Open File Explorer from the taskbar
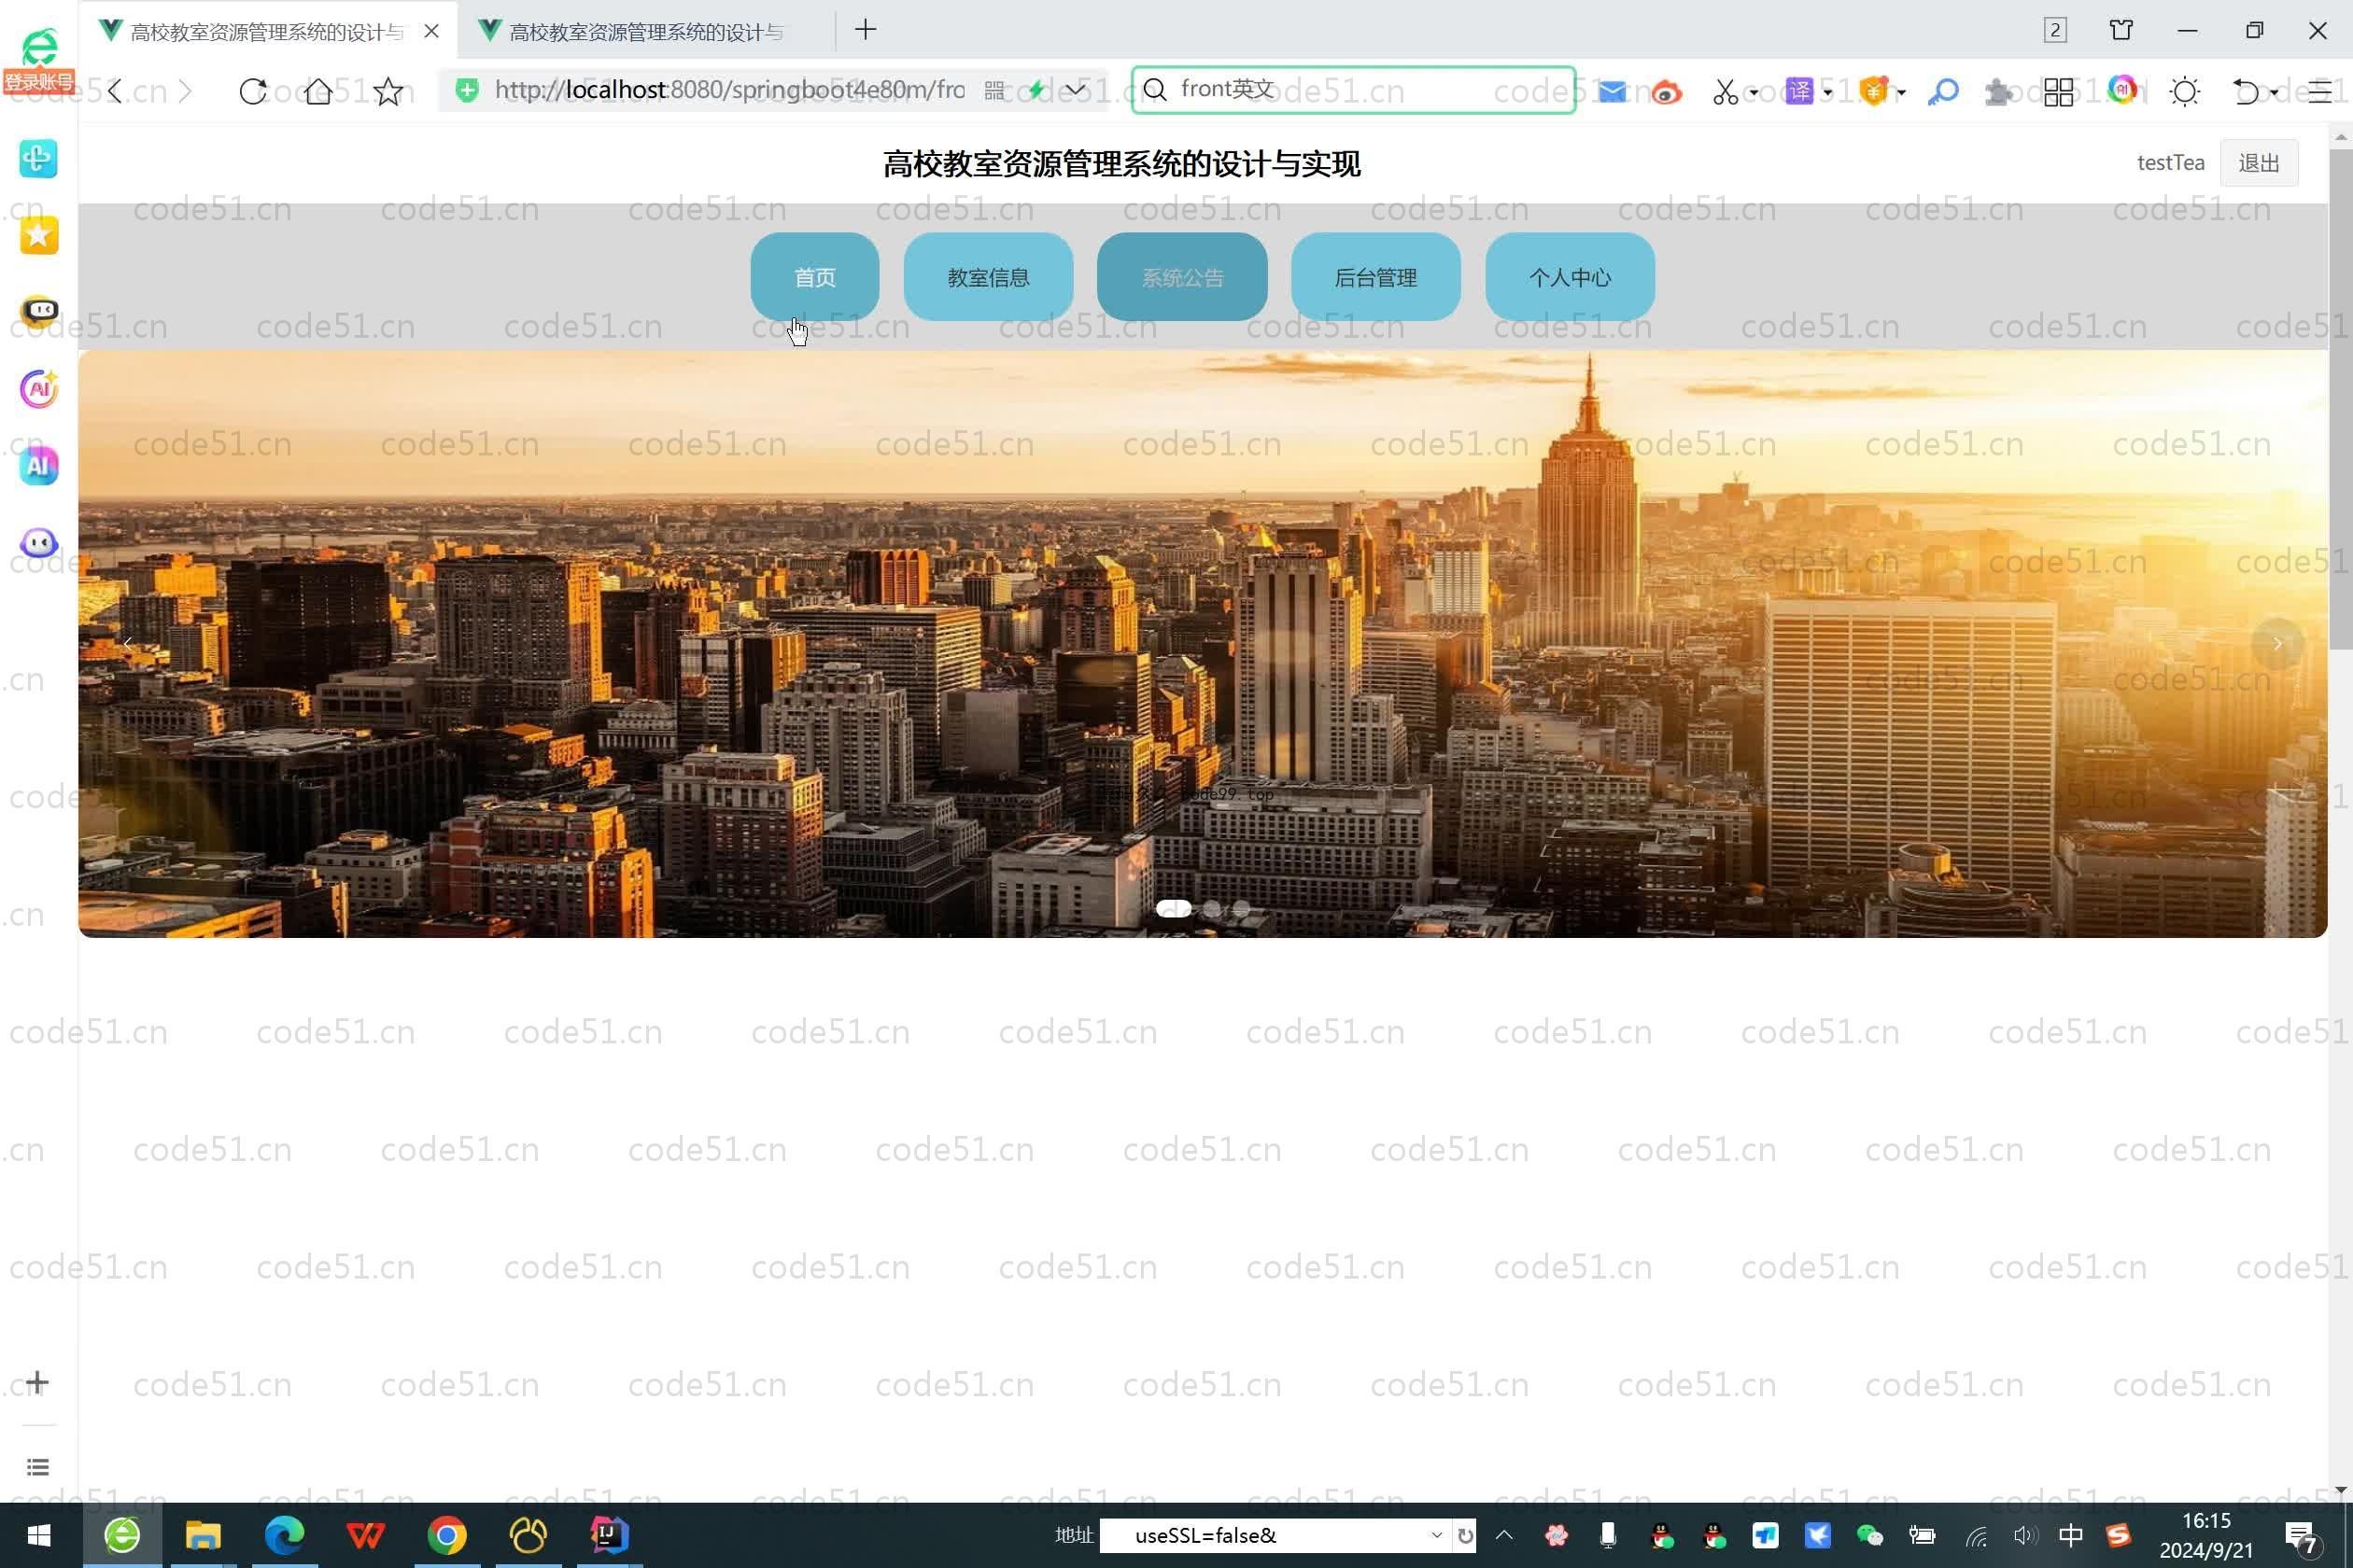Image resolution: width=2353 pixels, height=1568 pixels. (x=204, y=1535)
